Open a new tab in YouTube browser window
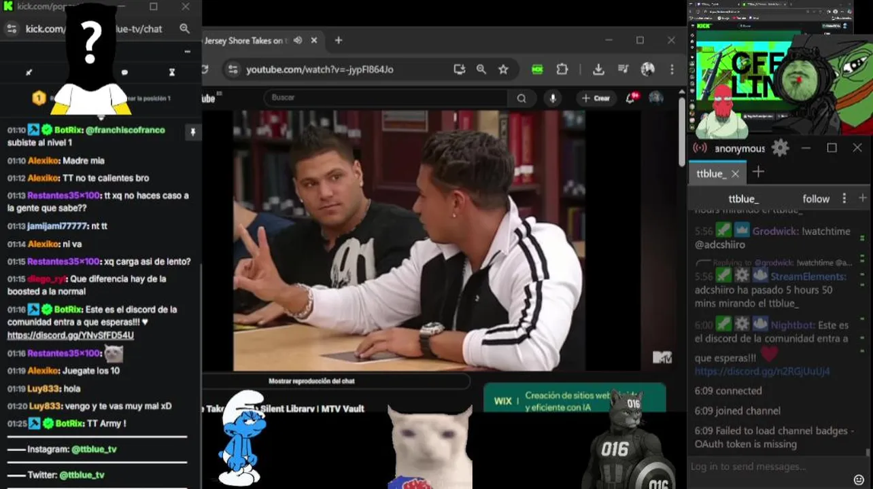Viewport: 873px width, 489px height. point(339,41)
